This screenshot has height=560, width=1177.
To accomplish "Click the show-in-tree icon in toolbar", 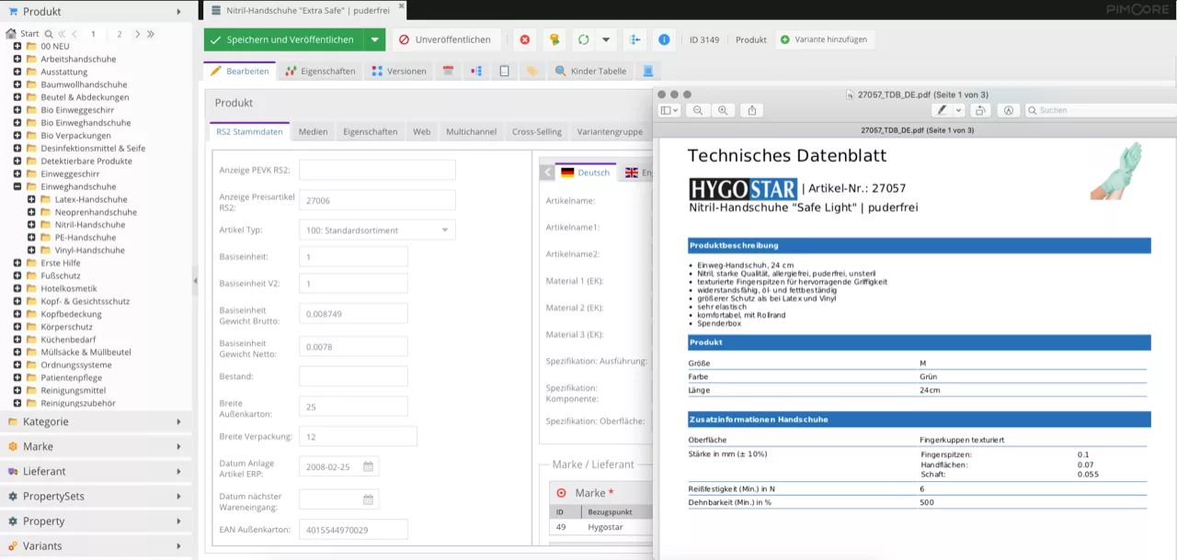I will point(634,40).
